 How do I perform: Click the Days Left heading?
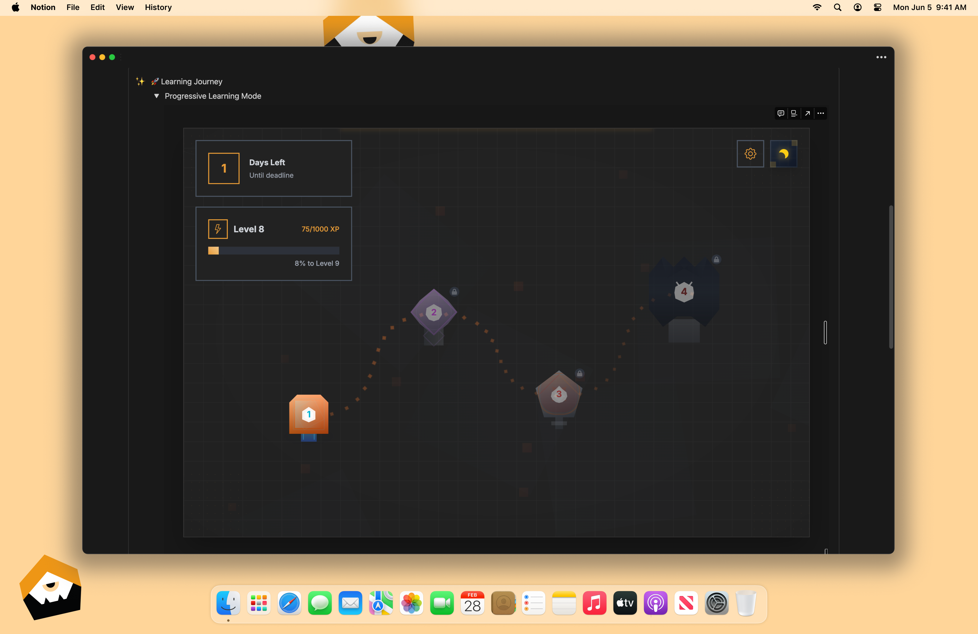(267, 162)
